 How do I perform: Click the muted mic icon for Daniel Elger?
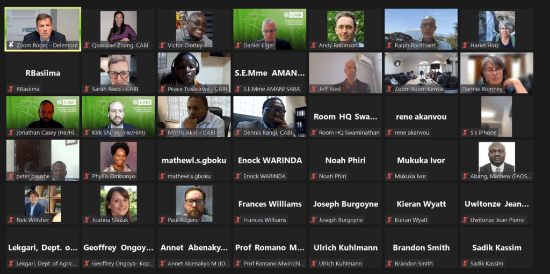pyautogui.click(x=238, y=45)
